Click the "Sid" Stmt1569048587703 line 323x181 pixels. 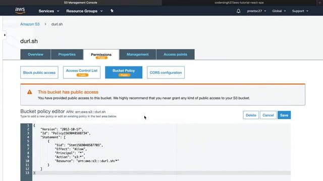coord(79,145)
